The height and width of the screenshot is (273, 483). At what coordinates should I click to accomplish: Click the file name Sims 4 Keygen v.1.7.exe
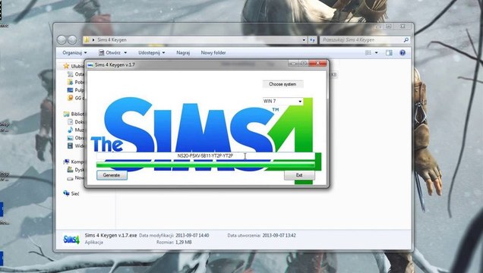coord(111,235)
